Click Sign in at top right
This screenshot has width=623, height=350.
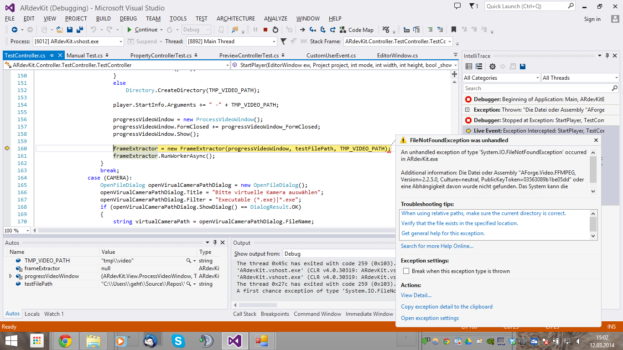pyautogui.click(x=592, y=19)
